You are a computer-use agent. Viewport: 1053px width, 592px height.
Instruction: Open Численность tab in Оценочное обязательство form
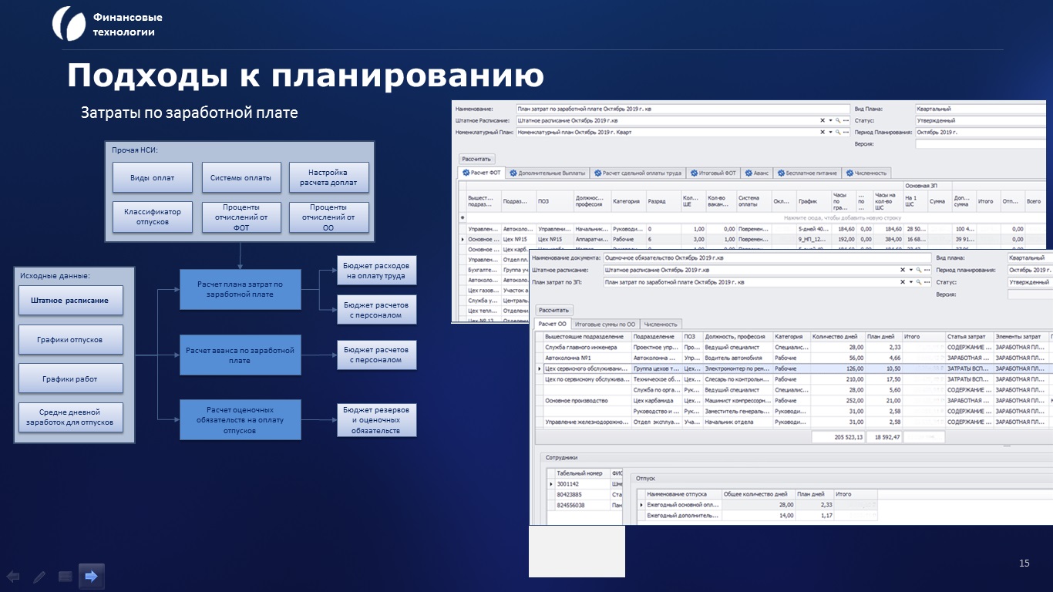pyautogui.click(x=661, y=325)
